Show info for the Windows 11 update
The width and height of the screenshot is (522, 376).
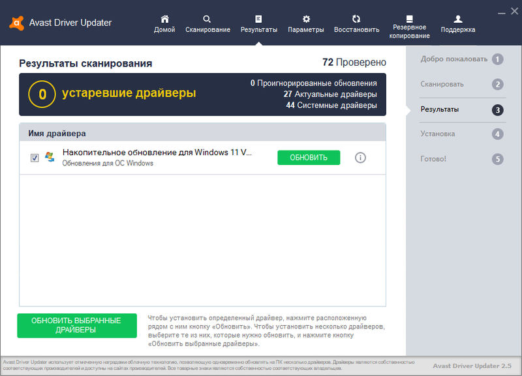click(360, 158)
